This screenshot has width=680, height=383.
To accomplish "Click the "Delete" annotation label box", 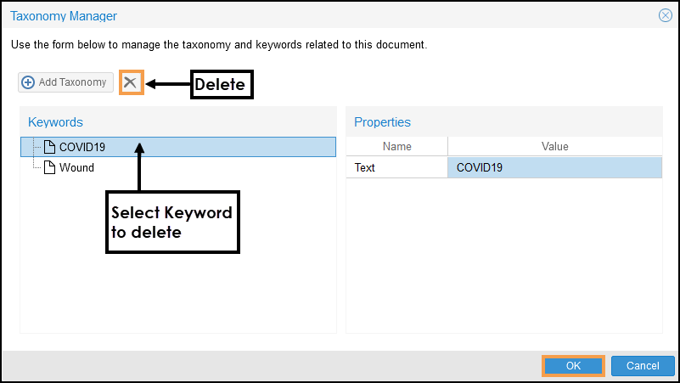I will click(221, 84).
